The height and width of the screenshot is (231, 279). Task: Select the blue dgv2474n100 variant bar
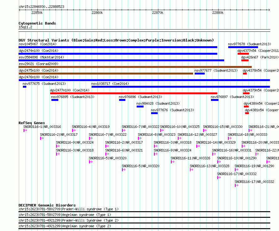point(118,54)
